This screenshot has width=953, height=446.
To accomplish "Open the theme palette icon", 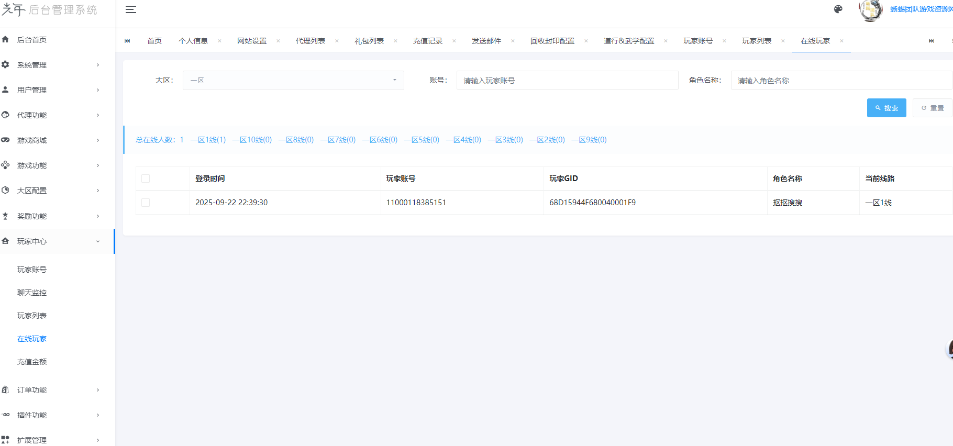I will pos(838,9).
